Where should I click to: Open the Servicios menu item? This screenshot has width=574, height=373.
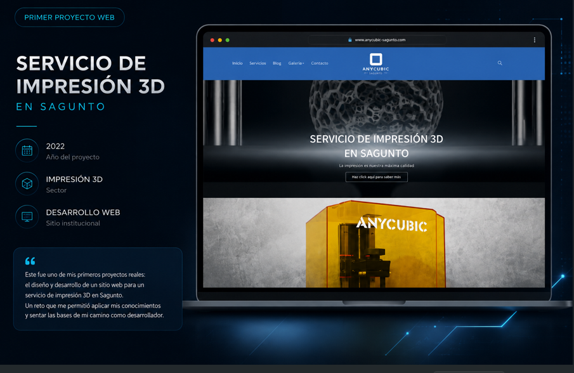258,63
